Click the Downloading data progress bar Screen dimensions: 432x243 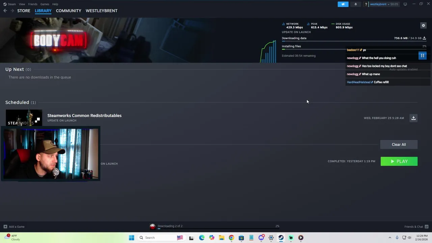coord(354,41)
